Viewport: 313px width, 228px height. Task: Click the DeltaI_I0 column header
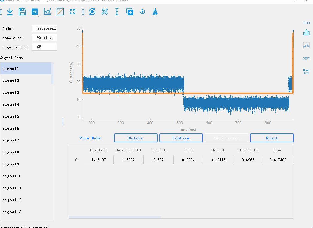tap(248, 150)
